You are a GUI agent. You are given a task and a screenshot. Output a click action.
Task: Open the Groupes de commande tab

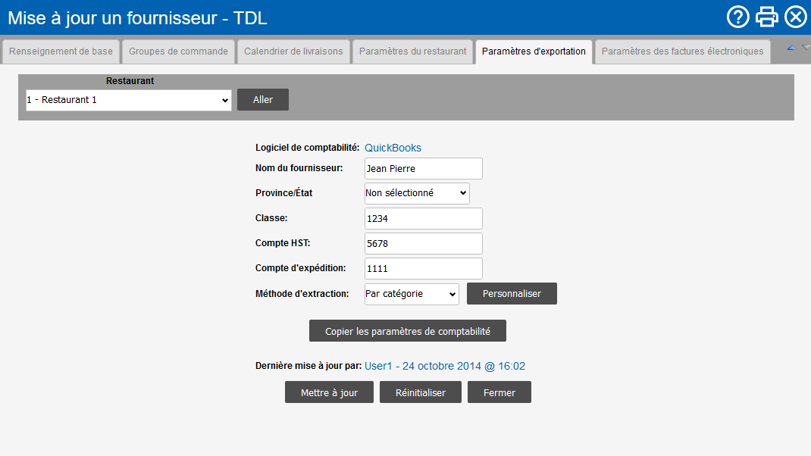pos(178,52)
